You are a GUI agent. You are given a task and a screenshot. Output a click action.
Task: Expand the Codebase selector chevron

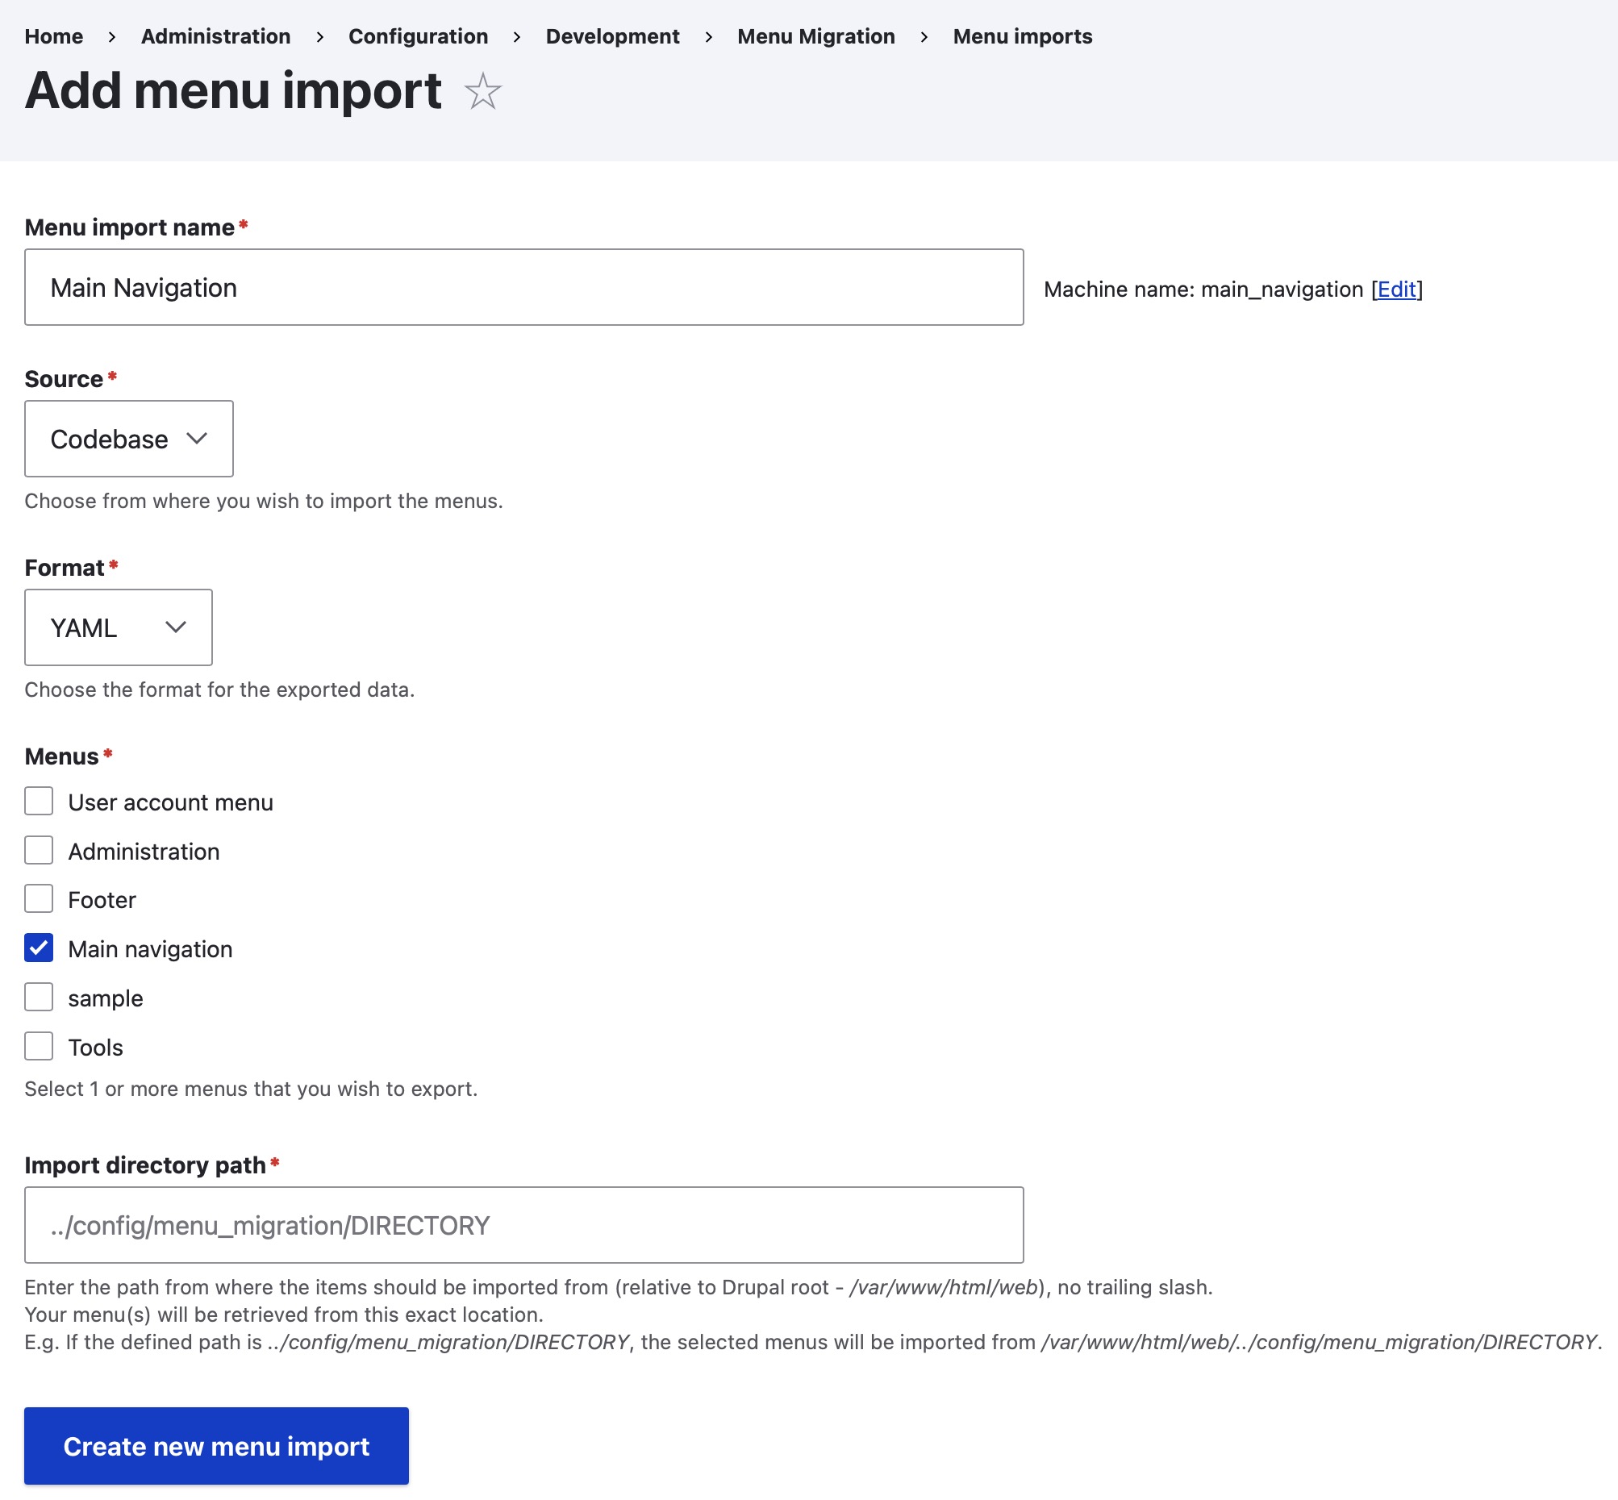coord(198,439)
